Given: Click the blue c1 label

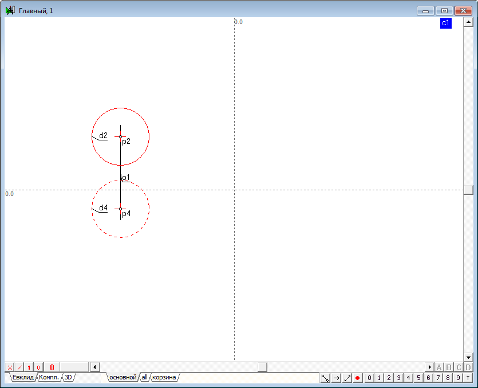Looking at the screenshot, I should (446, 23).
